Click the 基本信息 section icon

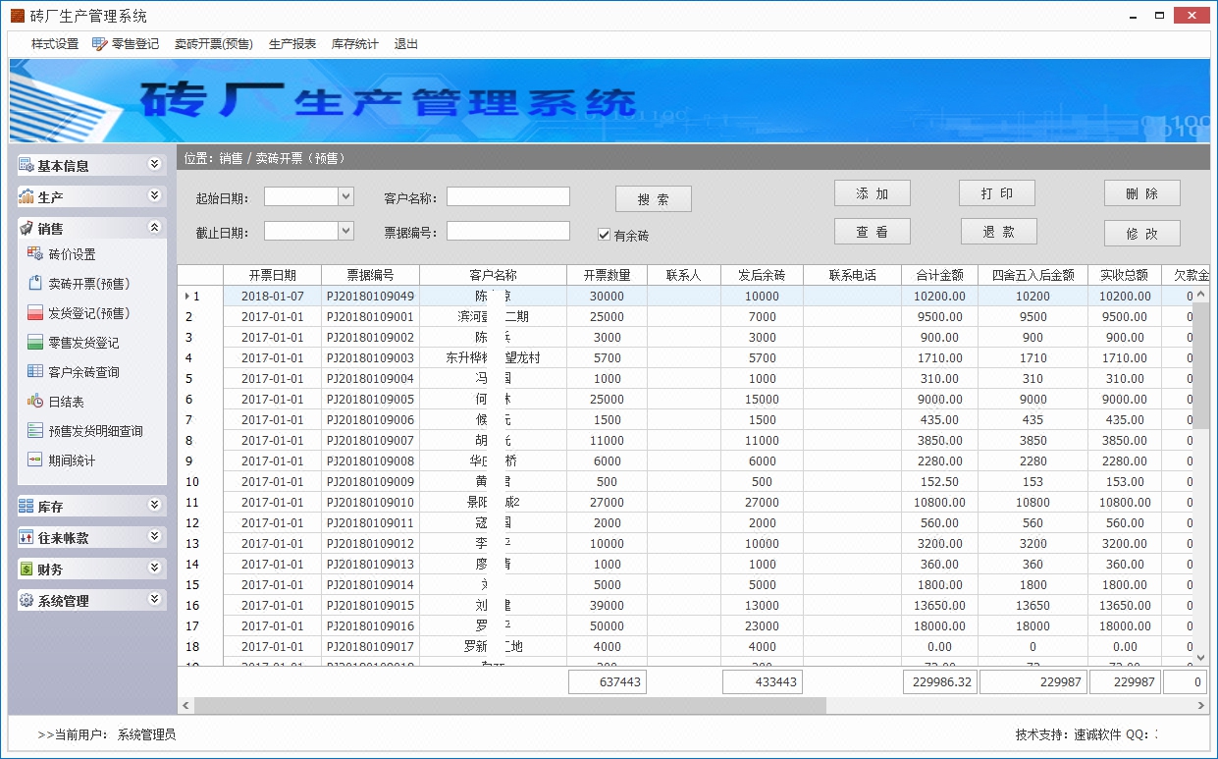click(26, 165)
